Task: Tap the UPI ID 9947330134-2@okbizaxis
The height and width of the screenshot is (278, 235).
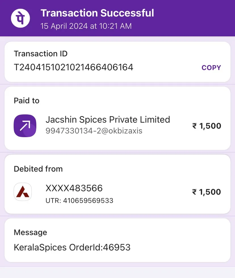Action: (x=94, y=131)
